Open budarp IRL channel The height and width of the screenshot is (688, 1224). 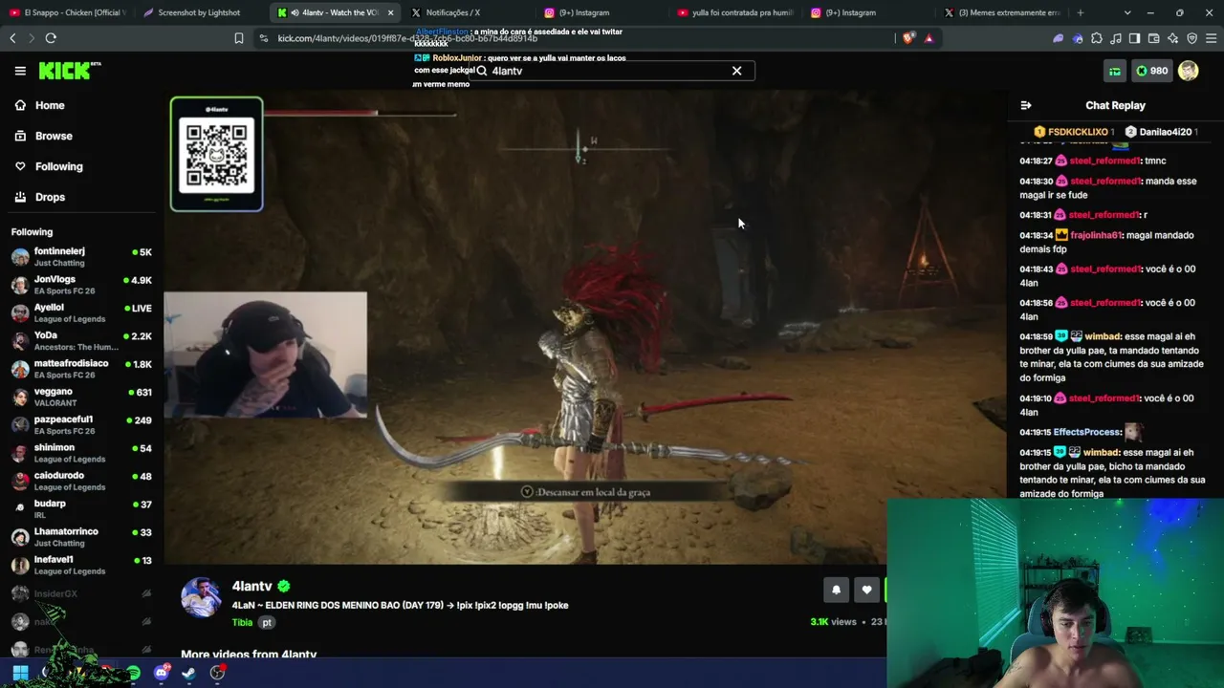[x=81, y=508]
